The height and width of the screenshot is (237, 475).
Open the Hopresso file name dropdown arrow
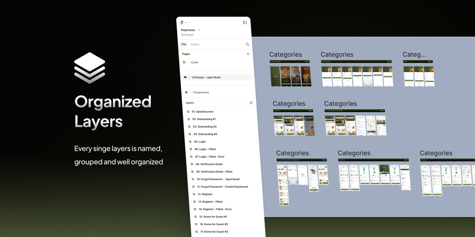click(199, 30)
